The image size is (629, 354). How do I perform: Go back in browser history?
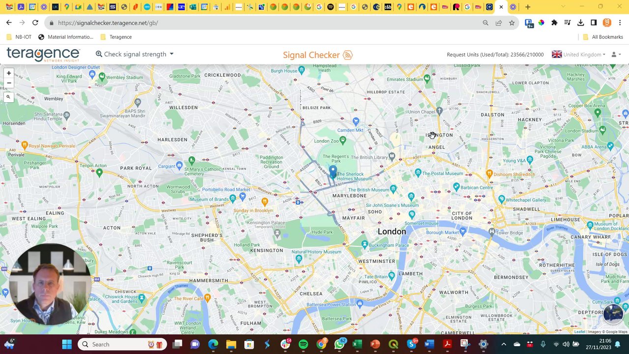[9, 23]
